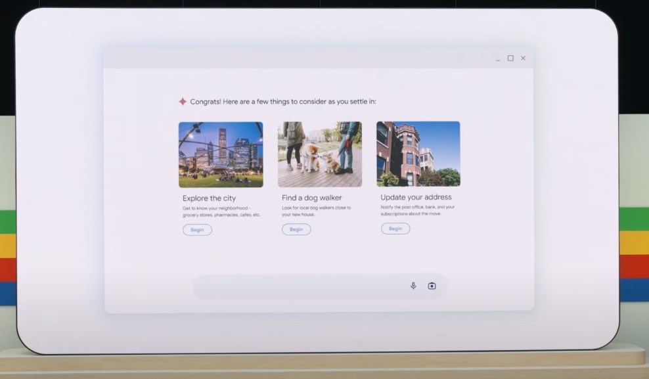This screenshot has width=649, height=379.
Task: Begin the Update your address task
Action: [x=395, y=229]
